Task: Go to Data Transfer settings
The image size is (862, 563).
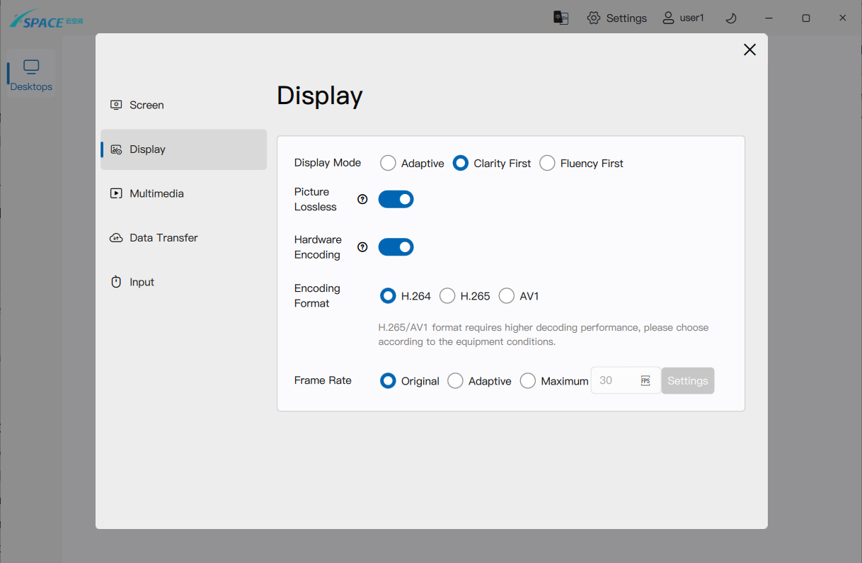Action: click(x=163, y=238)
